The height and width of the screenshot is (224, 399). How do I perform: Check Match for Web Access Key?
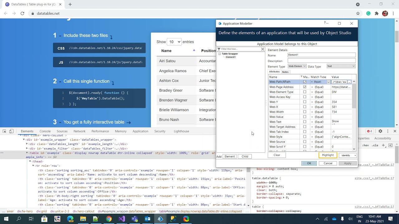(305, 97)
